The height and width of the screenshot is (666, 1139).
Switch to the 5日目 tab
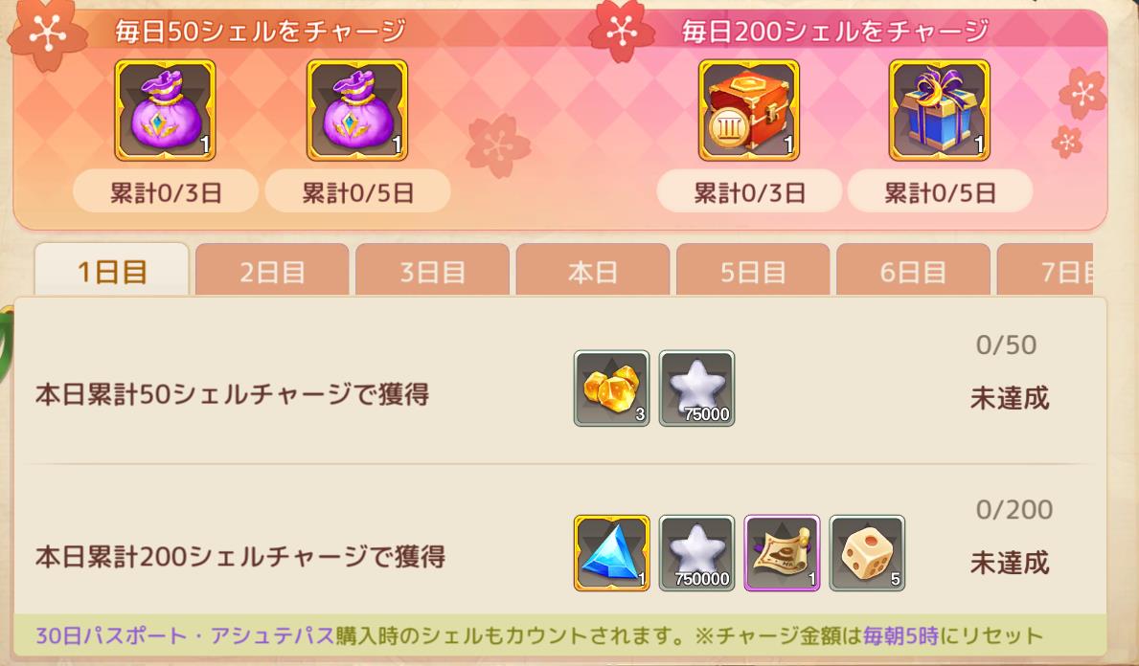point(753,270)
